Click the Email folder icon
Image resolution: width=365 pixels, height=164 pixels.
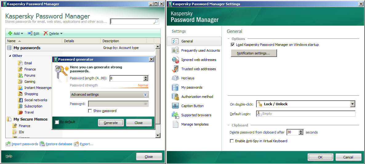tap(20, 63)
